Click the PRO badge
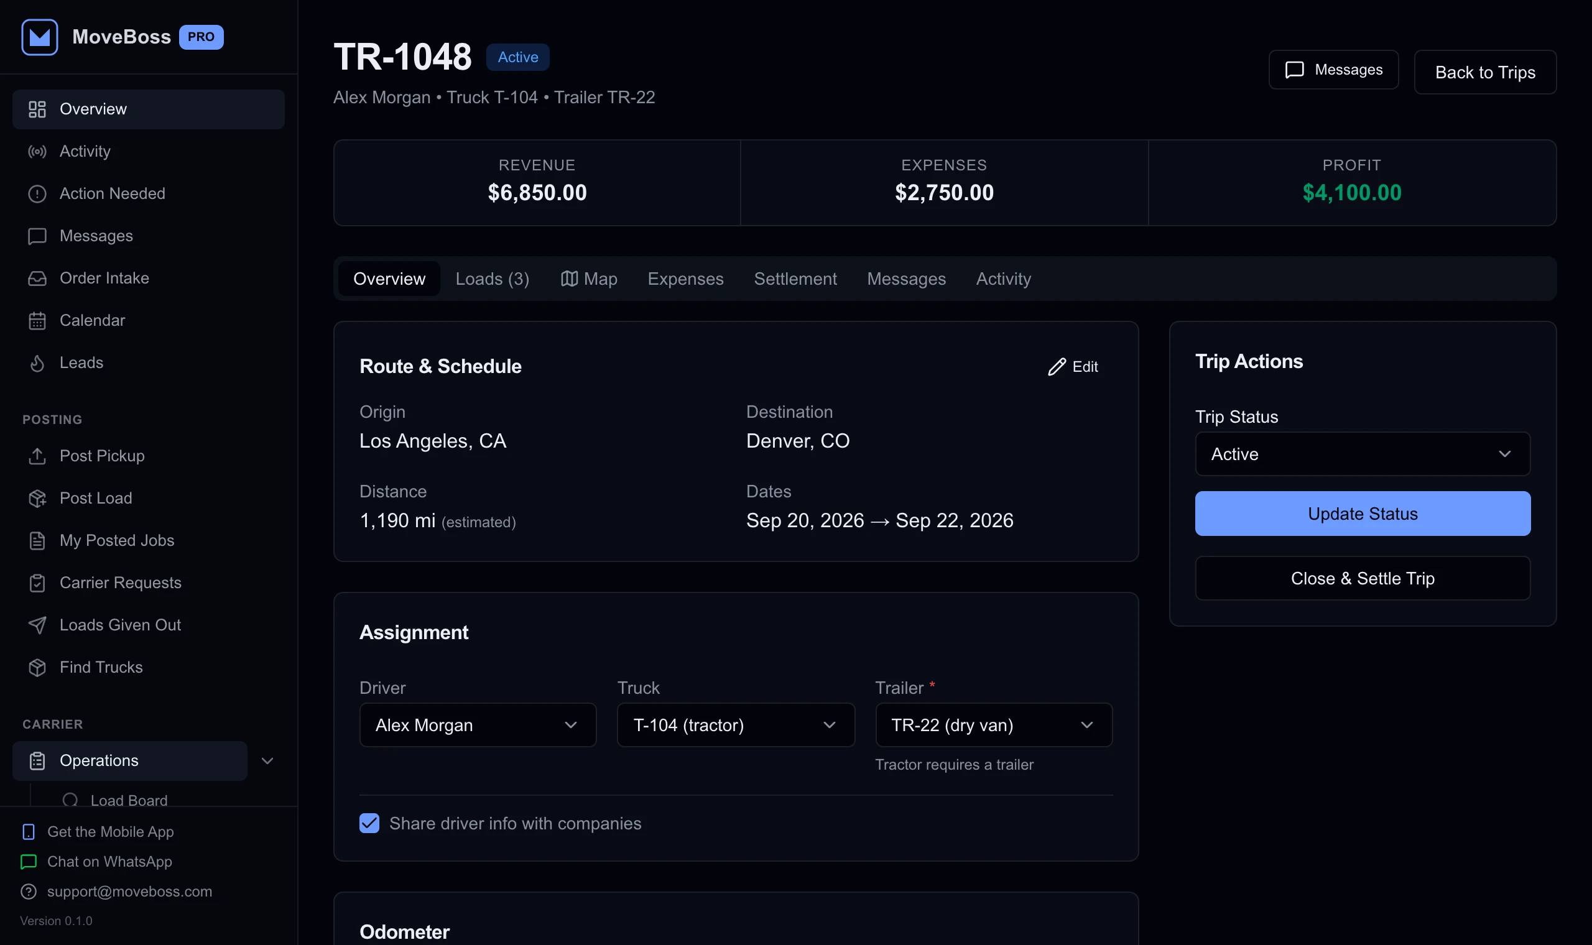Screen dimensions: 1592x945 [201, 37]
